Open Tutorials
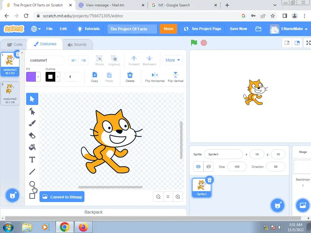 tap(88, 29)
